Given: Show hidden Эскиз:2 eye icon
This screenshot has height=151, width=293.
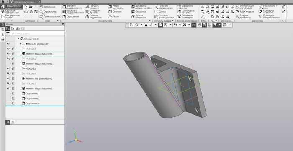Looking at the screenshot, I should 8,59.
